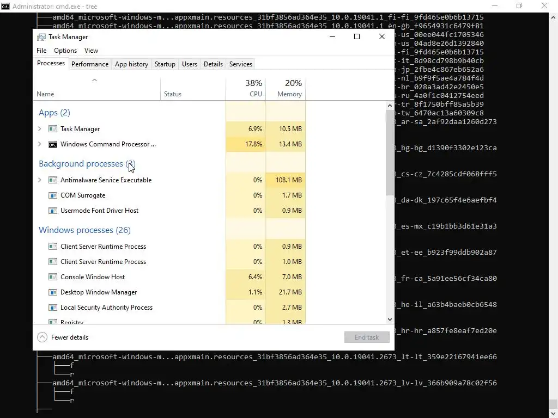Screen dimensions: 558x418
Task: Expand the Task Manager app row
Action: coord(39,128)
